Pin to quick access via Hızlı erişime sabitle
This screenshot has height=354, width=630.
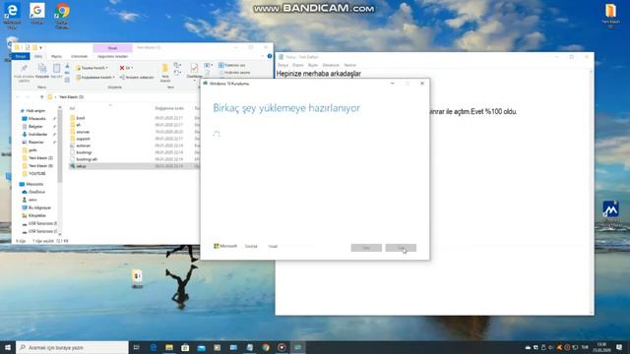pos(24,72)
